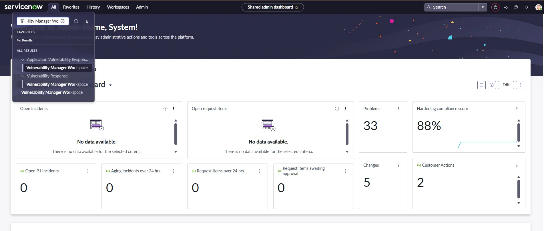
Task: Click the filter funnel icon
Action: 22,21
